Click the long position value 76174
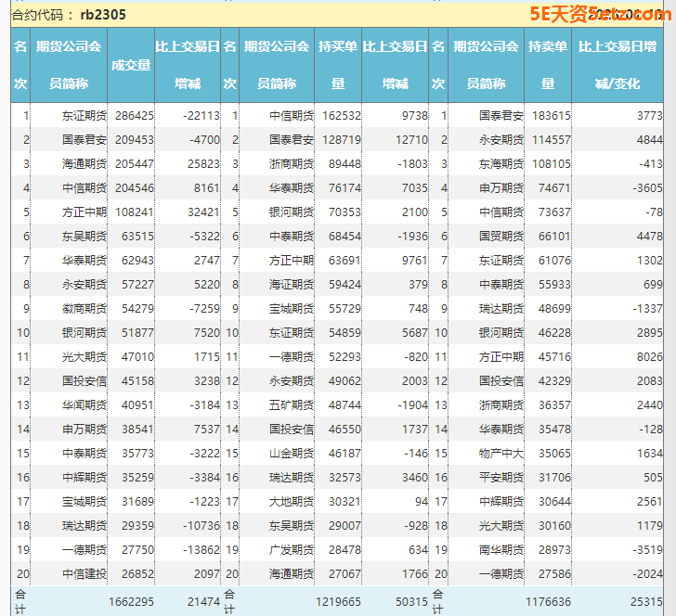The height and width of the screenshot is (616, 676). [x=344, y=188]
